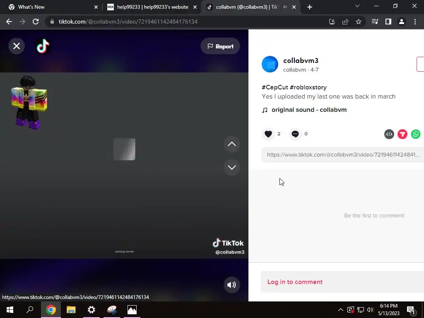Open the collabvm3 username link
Image resolution: width=424 pixels, height=318 pixels.
point(301,60)
